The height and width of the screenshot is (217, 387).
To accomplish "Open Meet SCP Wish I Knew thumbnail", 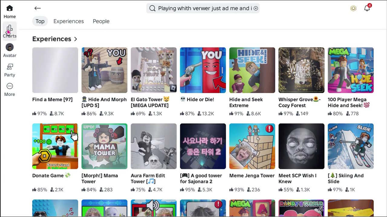I will tap(301, 146).
